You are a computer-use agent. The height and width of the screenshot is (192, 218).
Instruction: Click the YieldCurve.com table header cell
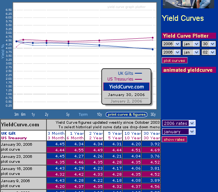click(24, 124)
